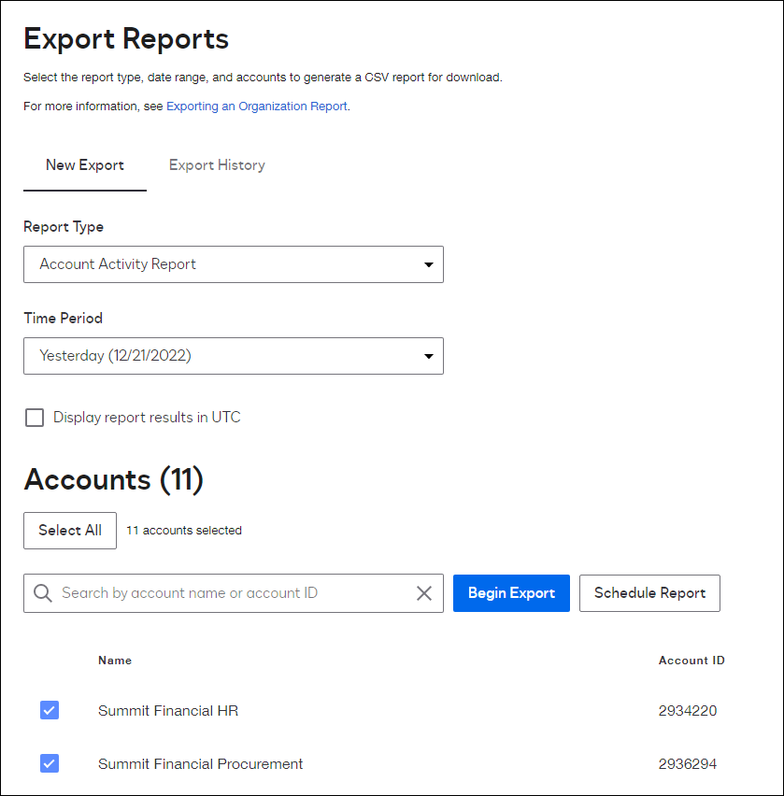Click the account ID 2934220 value
Viewport: 784px width, 796px height.
[x=688, y=710]
